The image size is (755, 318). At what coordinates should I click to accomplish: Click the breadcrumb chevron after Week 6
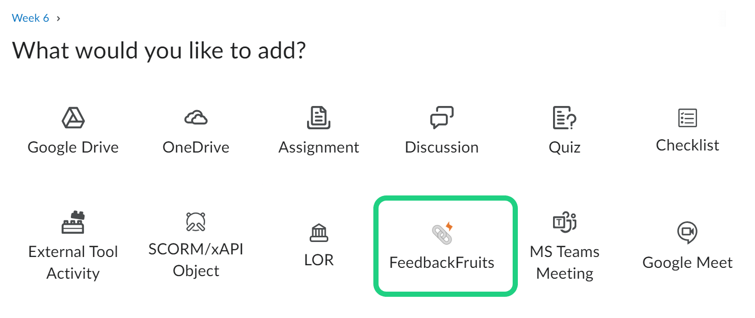pyautogui.click(x=59, y=18)
